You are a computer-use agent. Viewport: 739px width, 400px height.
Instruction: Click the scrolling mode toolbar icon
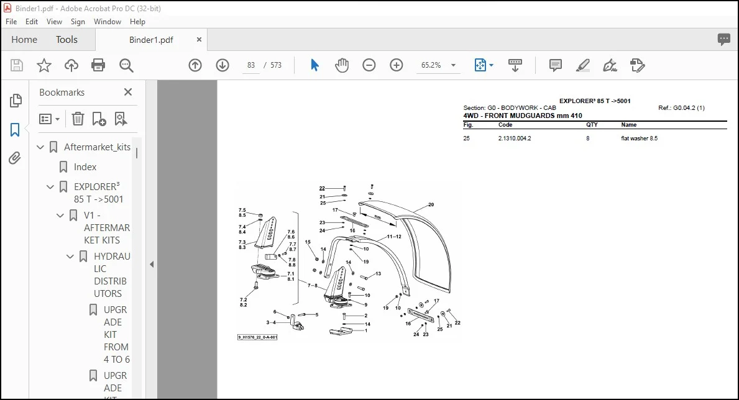515,65
